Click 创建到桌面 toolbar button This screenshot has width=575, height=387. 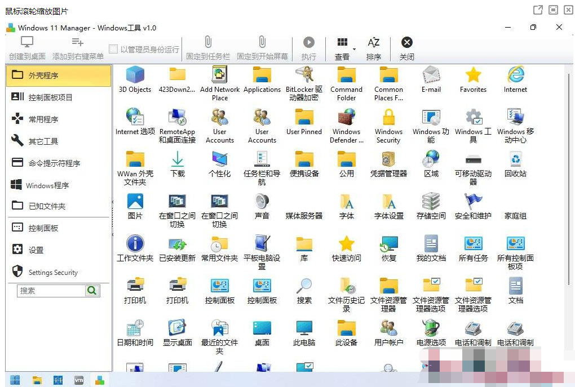coord(27,48)
